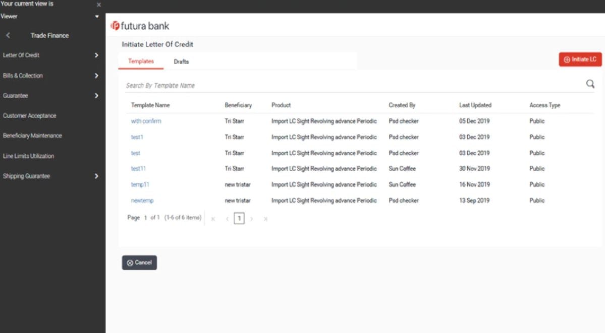This screenshot has height=333, width=605.
Task: Open the Viewer role dropdown
Action: coord(98,16)
